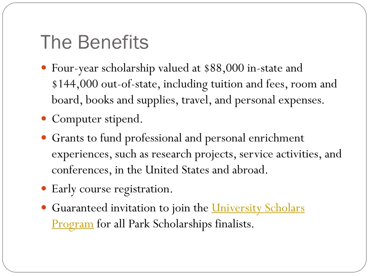The width and height of the screenshot is (369, 276).
Task: Click the bullet before Grants to fund
Action: tap(44, 138)
